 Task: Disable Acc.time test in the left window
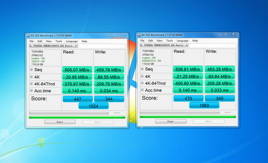[32, 91]
